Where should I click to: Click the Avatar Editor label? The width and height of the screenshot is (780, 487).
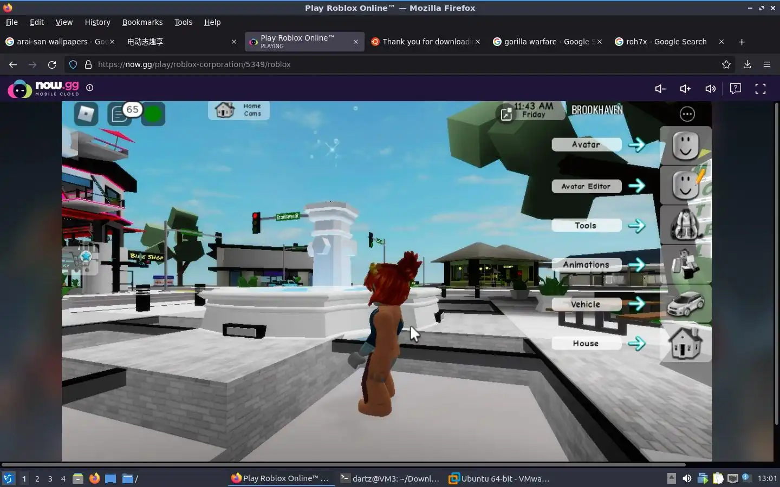(x=586, y=186)
